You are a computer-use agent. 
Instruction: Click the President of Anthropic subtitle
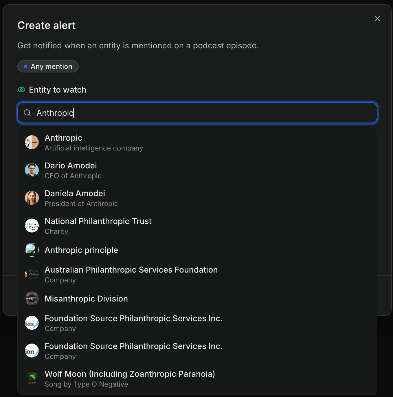[x=81, y=204]
